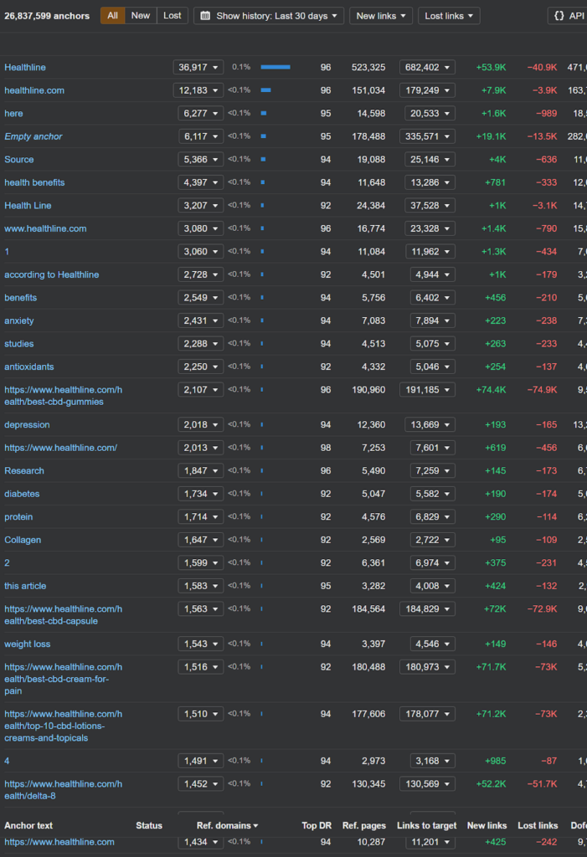Sort by Ref. pages column header
The image size is (587, 857).
click(363, 825)
